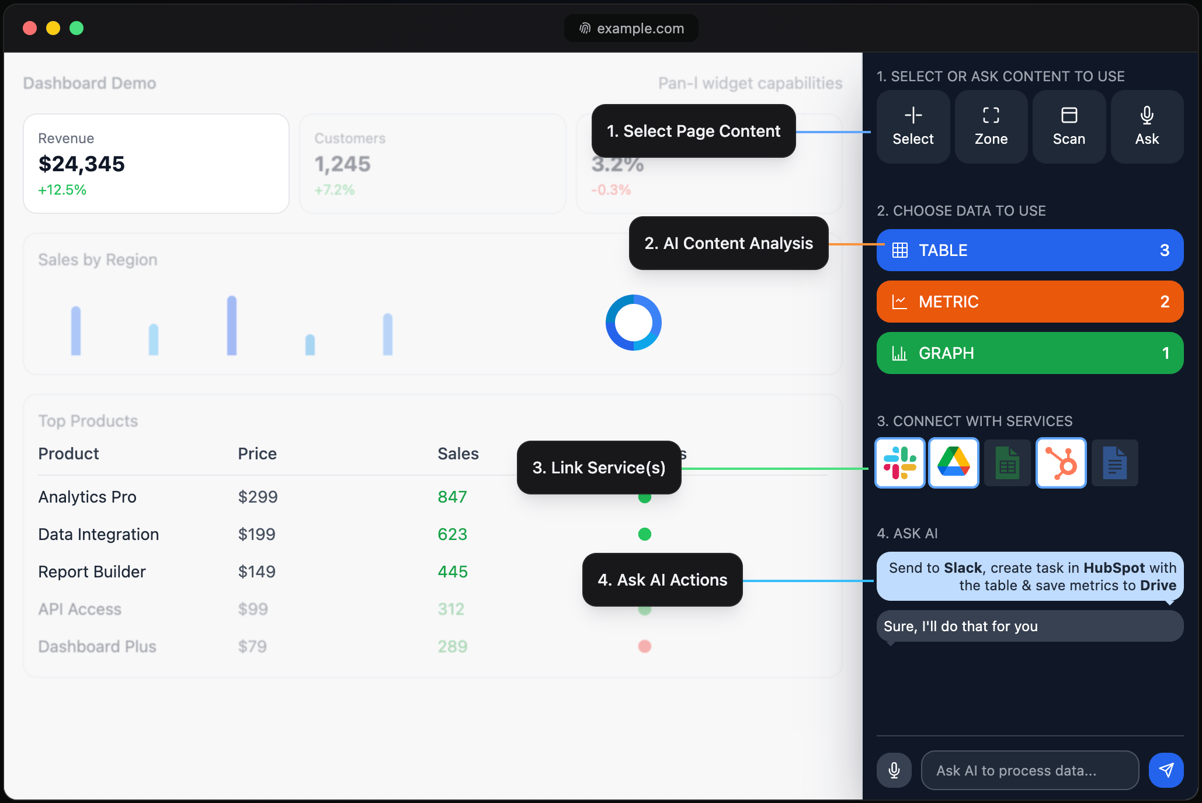The height and width of the screenshot is (803, 1202).
Task: Toggle the Google Drive service icon
Action: tap(953, 462)
